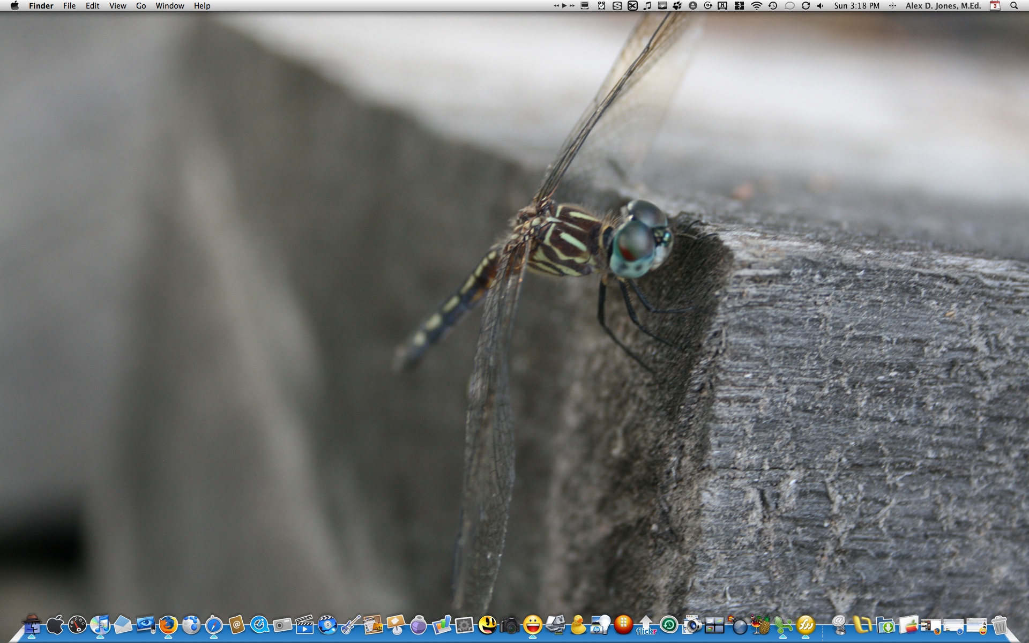Open the Window menu
The width and height of the screenshot is (1029, 643).
[169, 6]
